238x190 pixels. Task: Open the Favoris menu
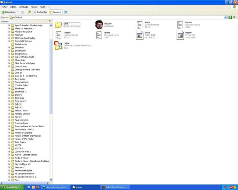[34, 7]
